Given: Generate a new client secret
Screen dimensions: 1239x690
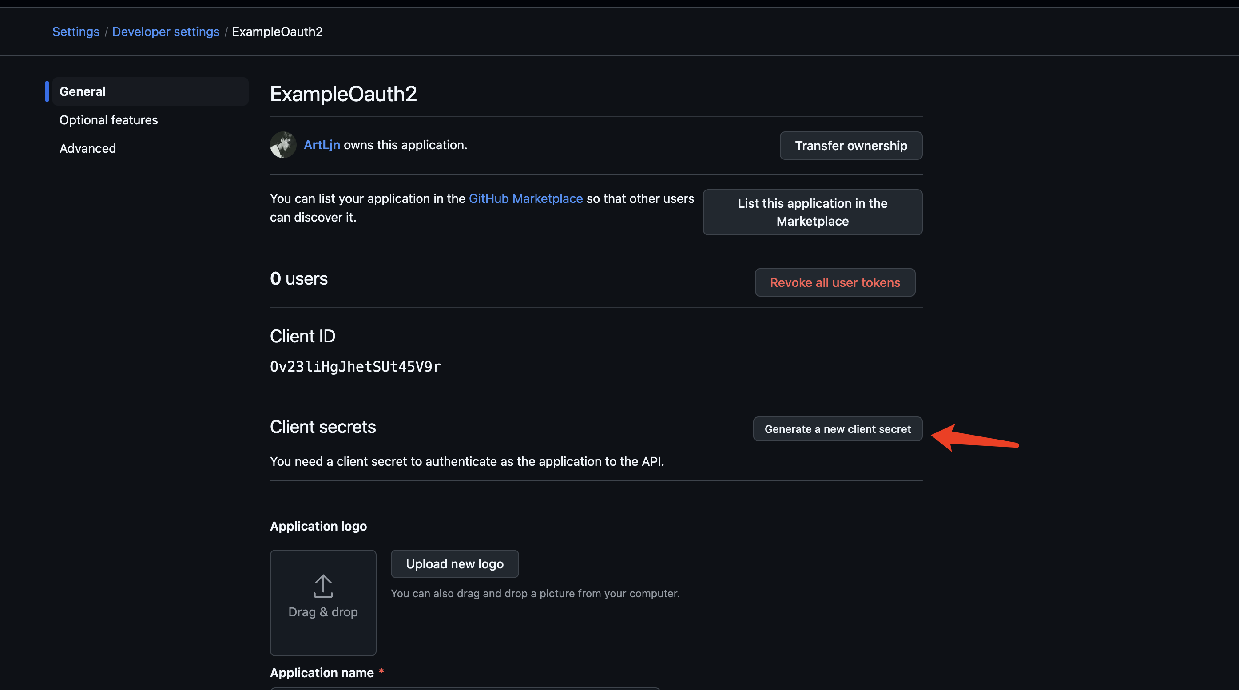Looking at the screenshot, I should tap(837, 429).
